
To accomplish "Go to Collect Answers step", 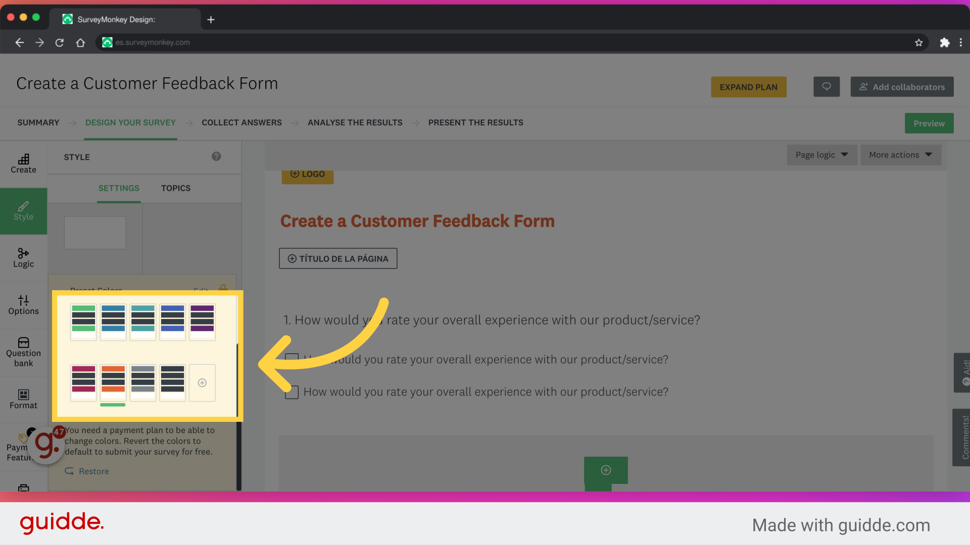I will click(241, 123).
